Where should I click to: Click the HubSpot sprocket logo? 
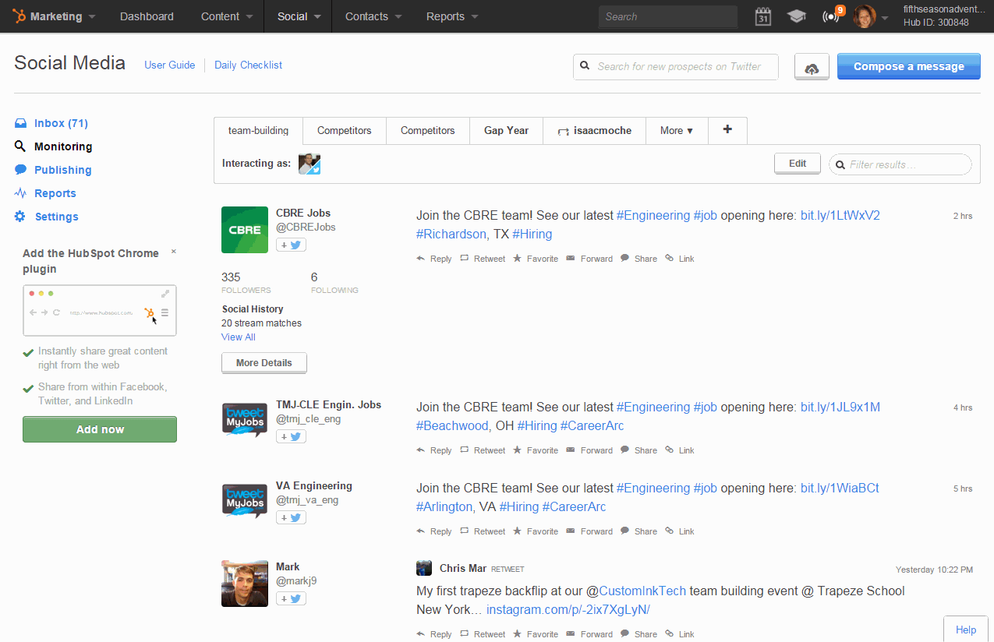click(x=19, y=16)
